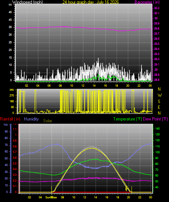Click the 360 value on direction axis
This screenshot has height=202, width=169.
(12, 90)
